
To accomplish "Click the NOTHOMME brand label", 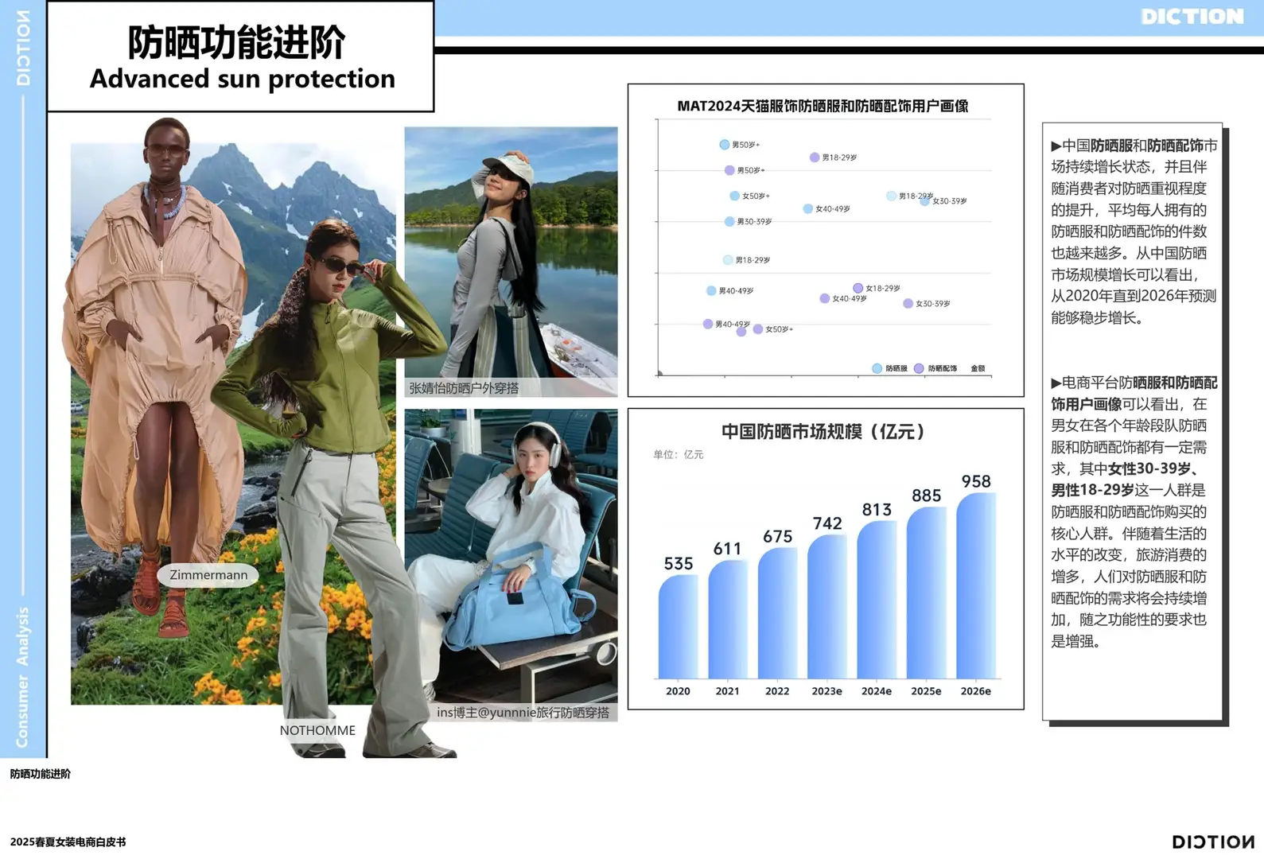I will (317, 730).
